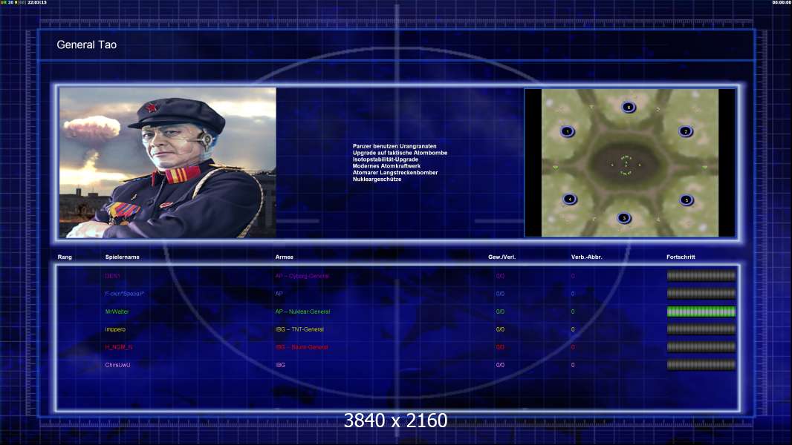
Task: Click H_NGM_N's disconnect count 0
Action: pos(573,347)
